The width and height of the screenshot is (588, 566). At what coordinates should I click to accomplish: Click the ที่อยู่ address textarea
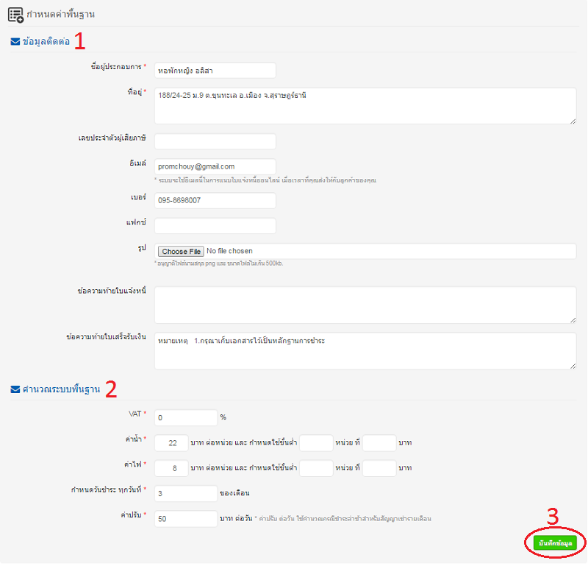pyautogui.click(x=365, y=106)
